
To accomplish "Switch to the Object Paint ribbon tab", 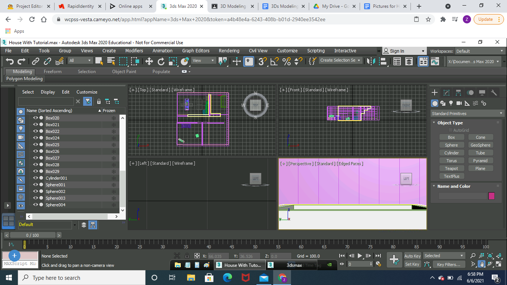I will [124, 72].
